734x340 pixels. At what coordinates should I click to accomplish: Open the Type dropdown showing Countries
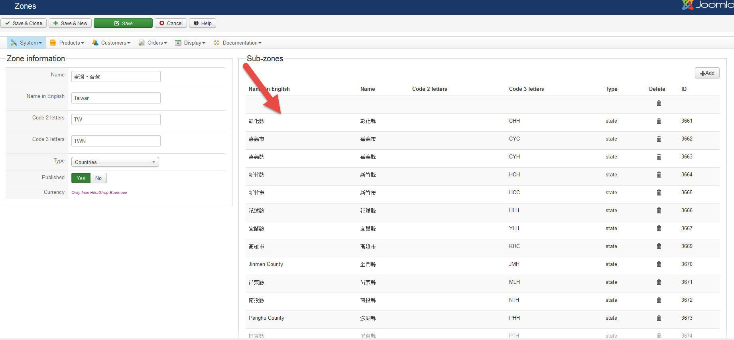pyautogui.click(x=115, y=162)
